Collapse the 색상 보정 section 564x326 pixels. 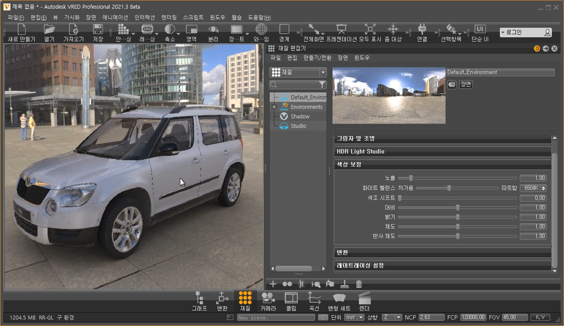(x=442, y=165)
